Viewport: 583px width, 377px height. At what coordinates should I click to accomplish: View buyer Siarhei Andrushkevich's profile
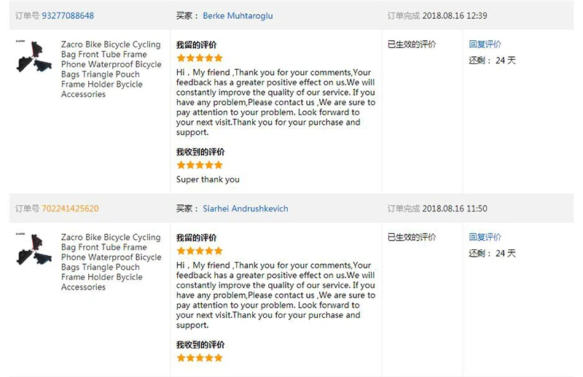(246, 209)
